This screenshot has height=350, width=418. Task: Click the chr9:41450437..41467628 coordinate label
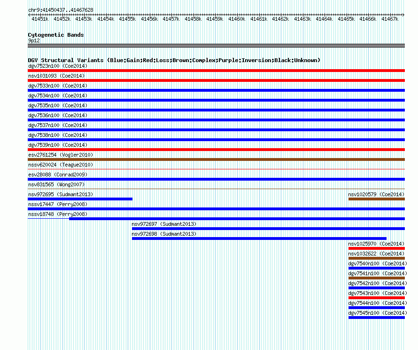(61, 10)
